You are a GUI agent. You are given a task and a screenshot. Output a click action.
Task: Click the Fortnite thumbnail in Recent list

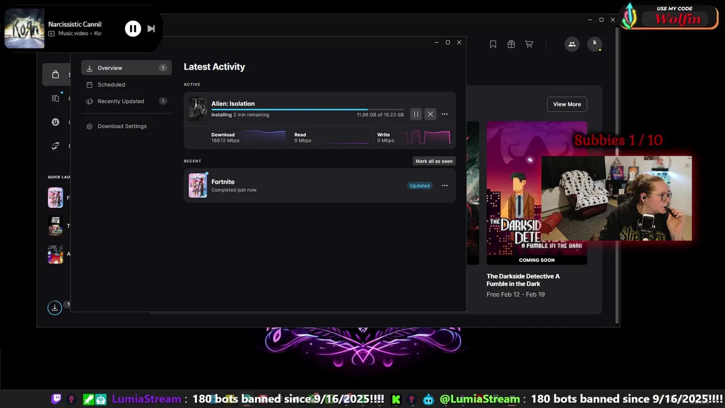198,185
